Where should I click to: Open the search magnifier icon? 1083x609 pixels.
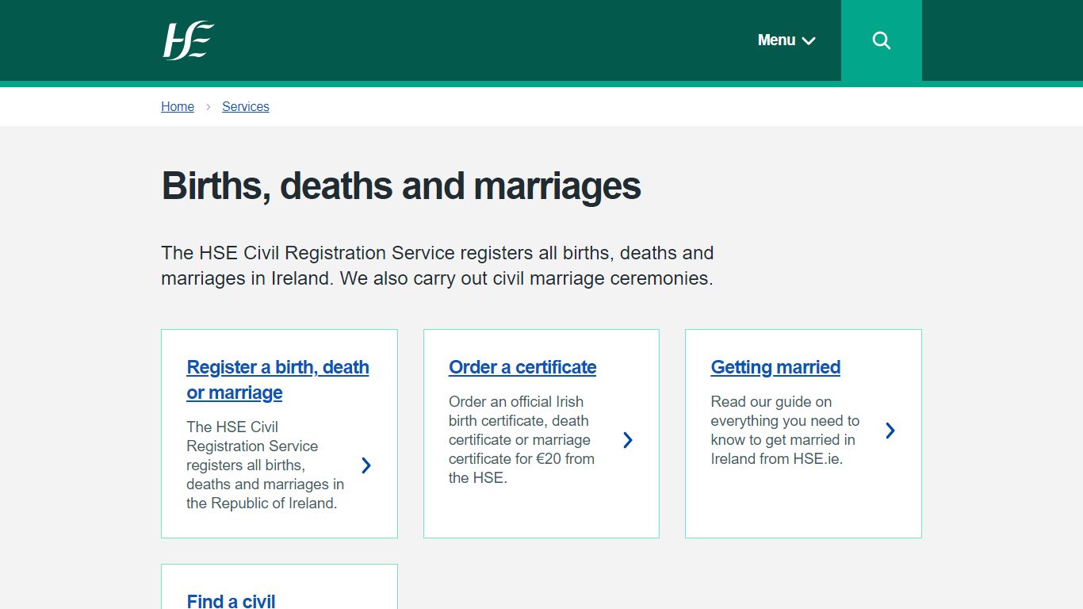[x=882, y=40]
